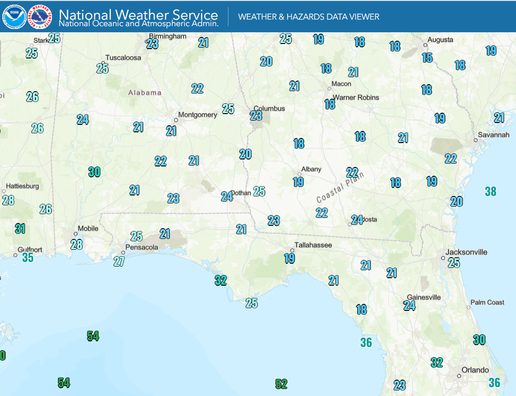The image size is (516, 396).
Task: Select the 21 reading below Montgomery
Action: click(171, 131)
